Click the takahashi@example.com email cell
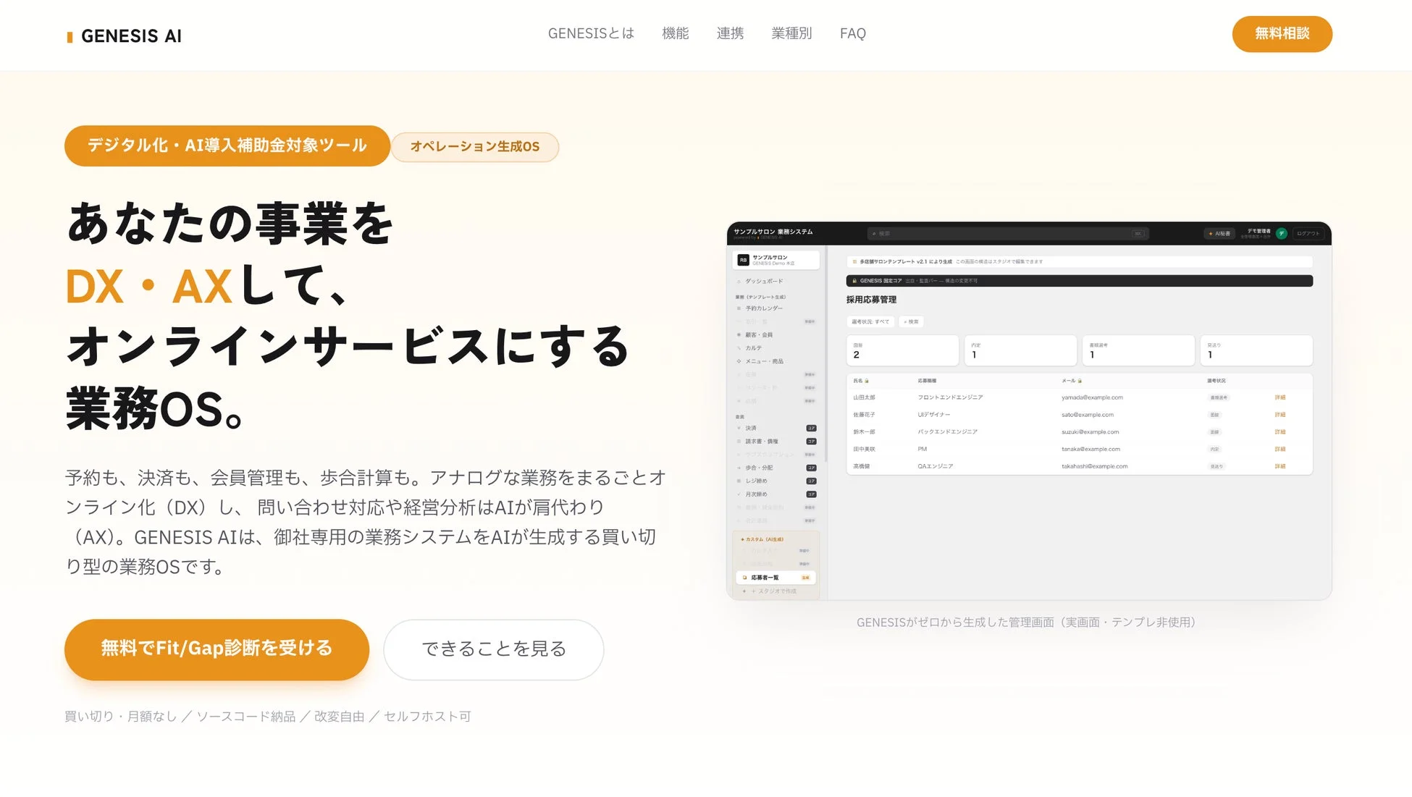Screen dimensions: 1412x797 1094,467
